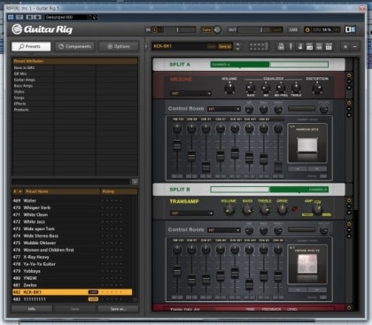This screenshot has width=372, height=325.
Task: Open the amp preset dropdown under the red amp name
Action: click(x=190, y=94)
